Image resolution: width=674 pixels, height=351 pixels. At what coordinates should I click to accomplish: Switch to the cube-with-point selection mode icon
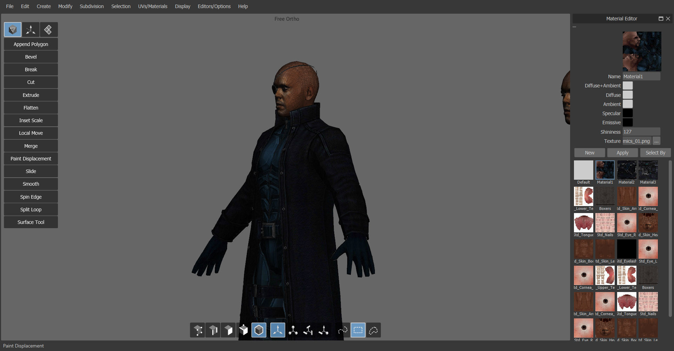point(243,330)
